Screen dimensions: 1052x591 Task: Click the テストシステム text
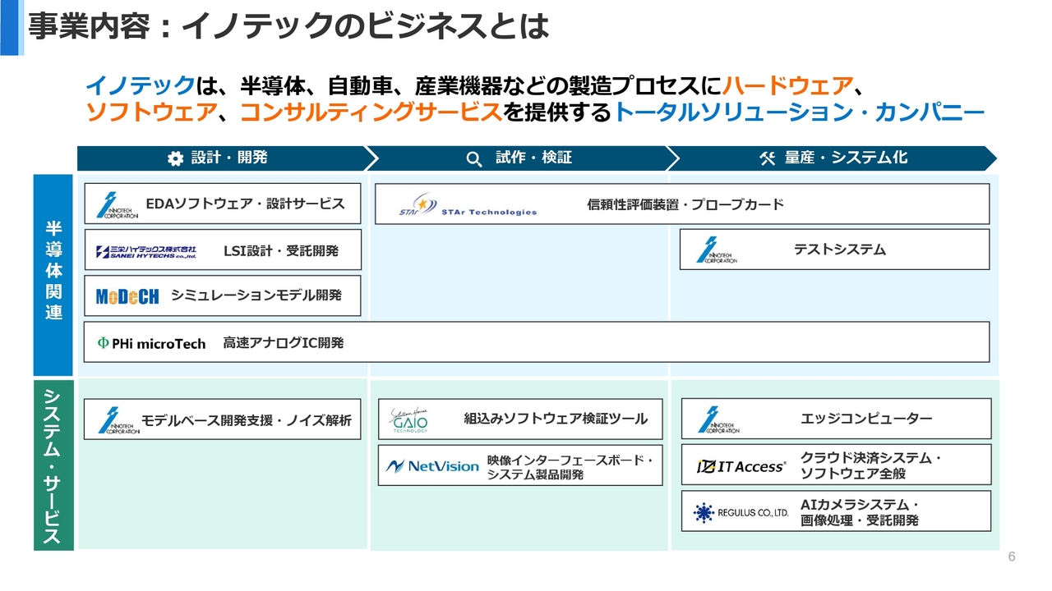[840, 250]
